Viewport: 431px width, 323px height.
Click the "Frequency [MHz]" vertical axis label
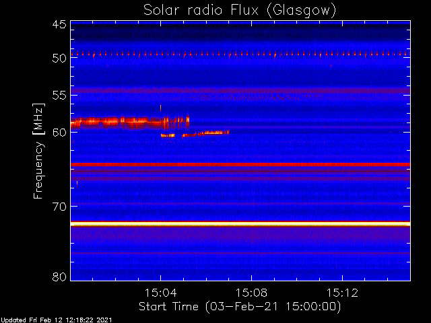pos(38,151)
